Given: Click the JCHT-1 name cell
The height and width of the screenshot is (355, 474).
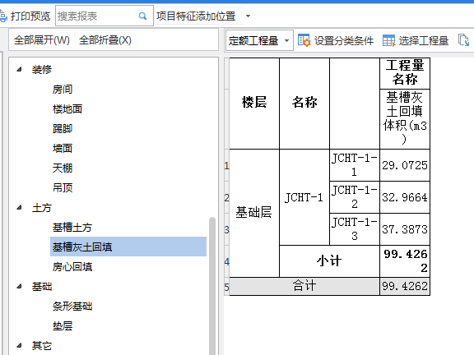Looking at the screenshot, I should click(x=304, y=197).
